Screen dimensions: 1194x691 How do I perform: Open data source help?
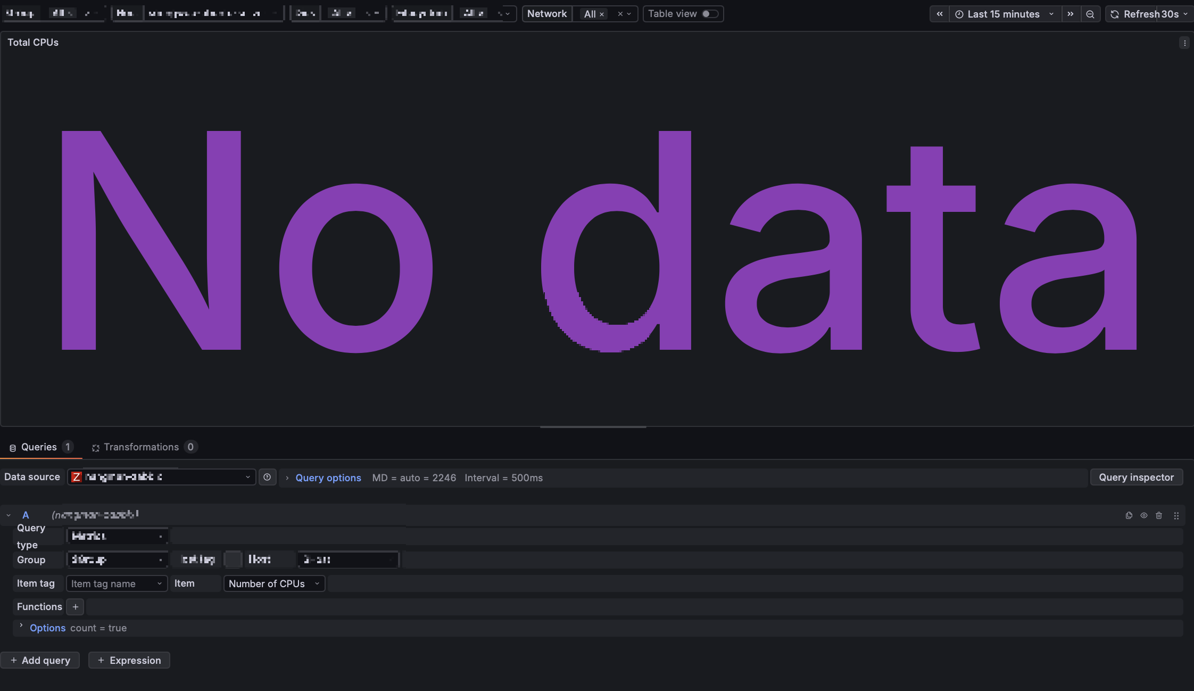[x=267, y=477]
